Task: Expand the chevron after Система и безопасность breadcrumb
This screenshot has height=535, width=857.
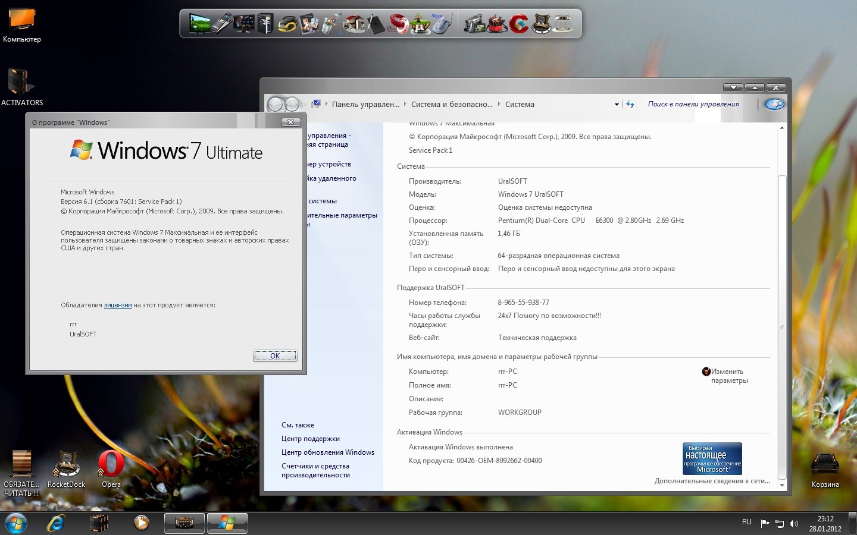Action: click(x=499, y=104)
